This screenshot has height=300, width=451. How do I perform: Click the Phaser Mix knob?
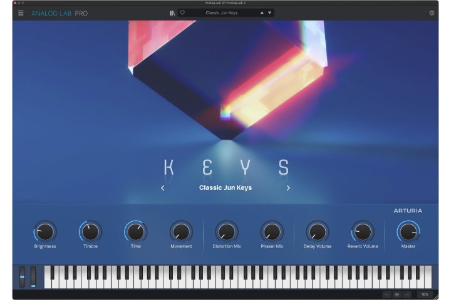coord(272,232)
